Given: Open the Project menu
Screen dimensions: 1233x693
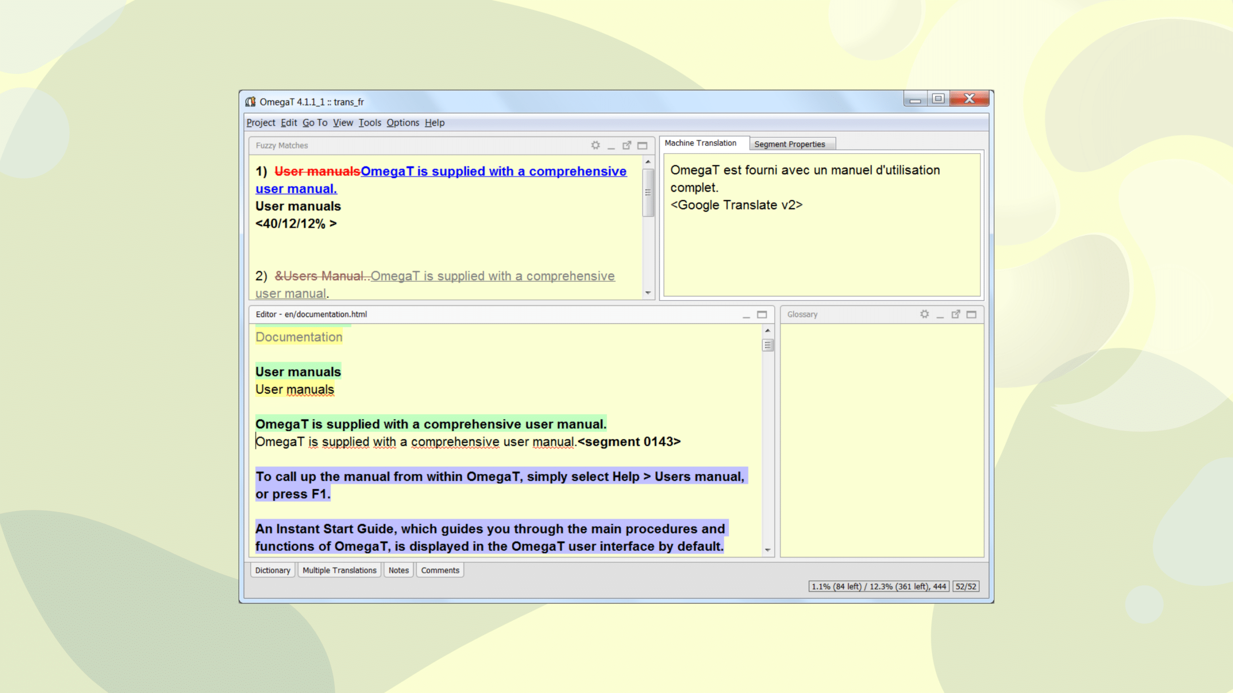Looking at the screenshot, I should [261, 123].
